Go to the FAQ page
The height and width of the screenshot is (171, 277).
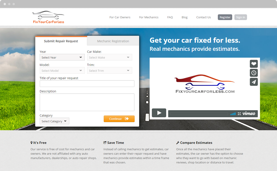pyautogui.click(x=170, y=17)
